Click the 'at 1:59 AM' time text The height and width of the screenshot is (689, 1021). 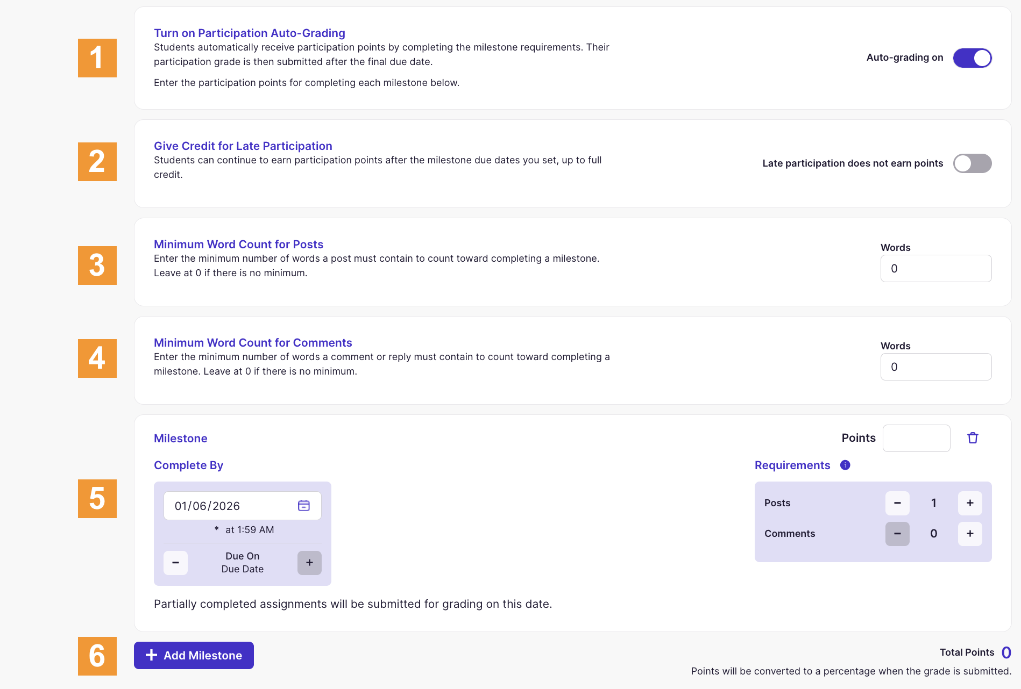point(250,530)
